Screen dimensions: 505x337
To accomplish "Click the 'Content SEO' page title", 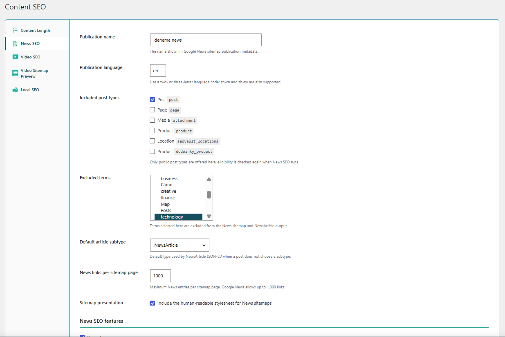I will coord(25,7).
